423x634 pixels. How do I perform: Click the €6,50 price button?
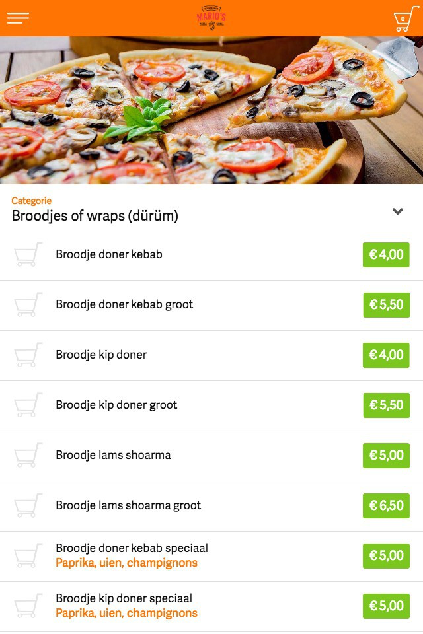pos(386,505)
